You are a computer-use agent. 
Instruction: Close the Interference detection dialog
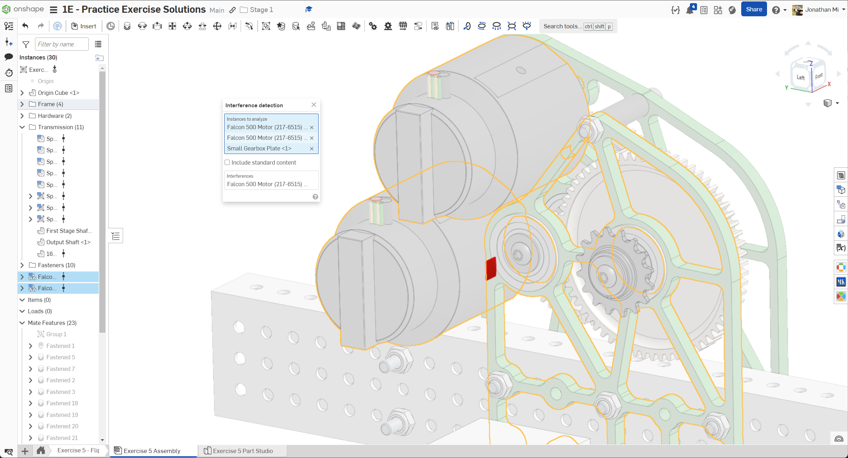[x=314, y=105]
